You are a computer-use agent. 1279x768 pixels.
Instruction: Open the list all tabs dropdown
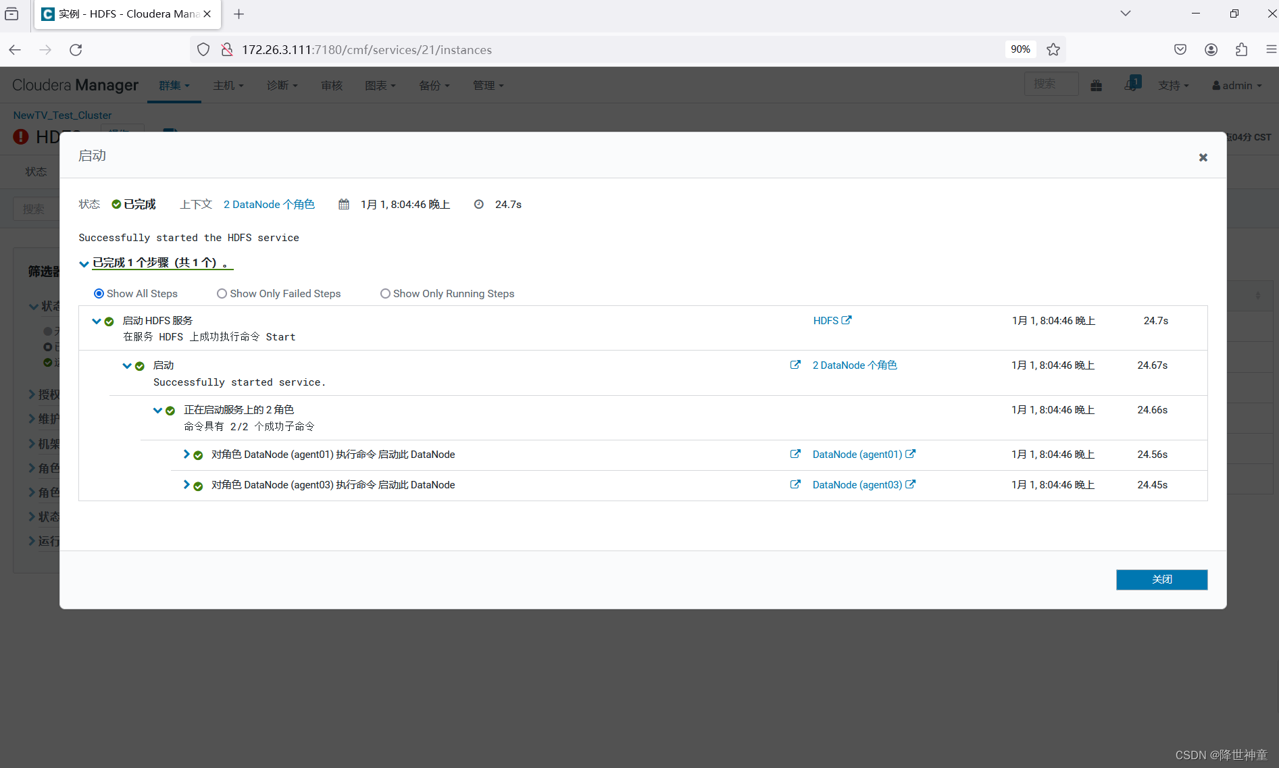click(1125, 14)
